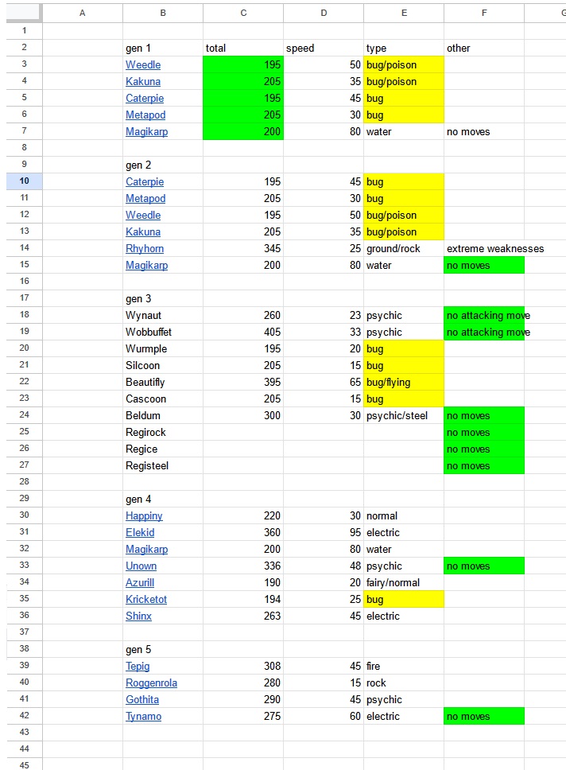
Task: Click the green 'no moves' cell beside Unown
Action: (484, 566)
